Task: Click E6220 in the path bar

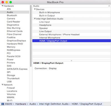Action: point(9,104)
